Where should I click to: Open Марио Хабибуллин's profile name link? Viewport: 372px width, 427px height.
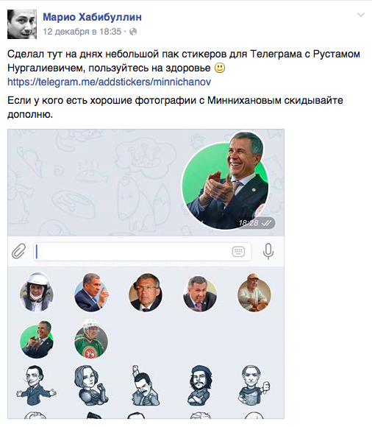tap(92, 17)
